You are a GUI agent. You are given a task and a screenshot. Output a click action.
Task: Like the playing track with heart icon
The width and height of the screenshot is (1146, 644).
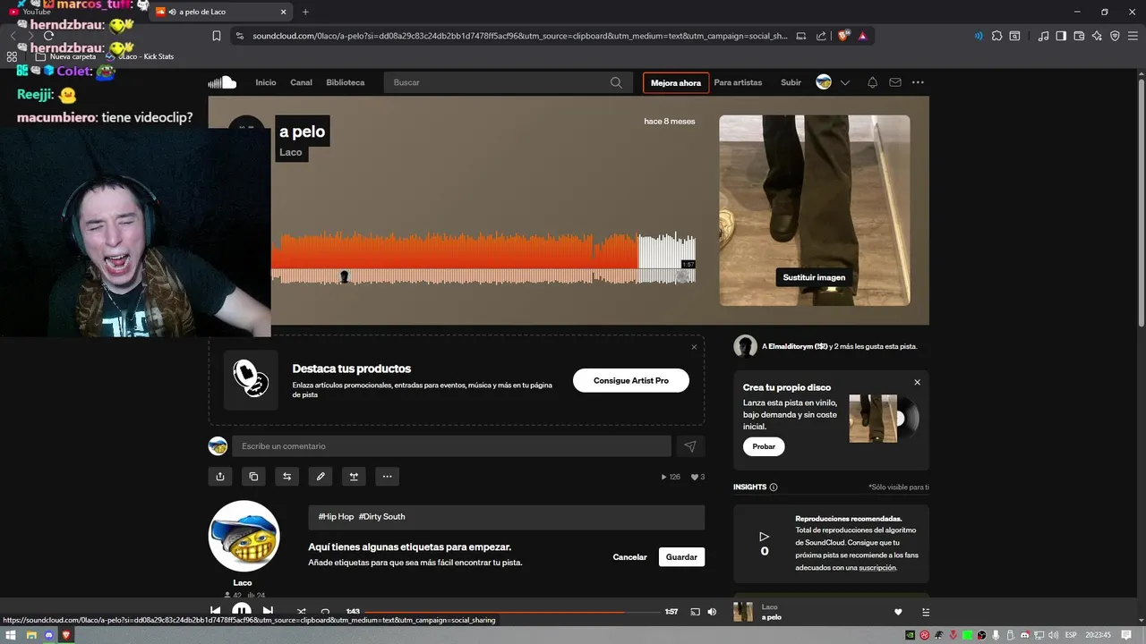898,612
